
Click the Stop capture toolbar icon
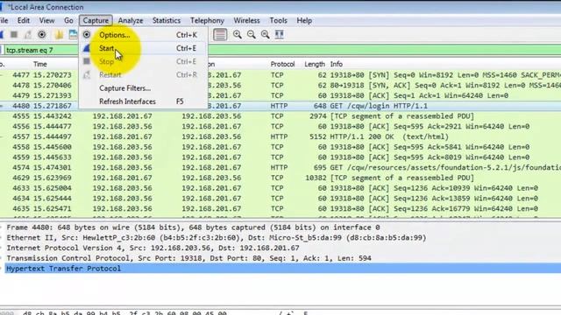[x=14, y=34]
